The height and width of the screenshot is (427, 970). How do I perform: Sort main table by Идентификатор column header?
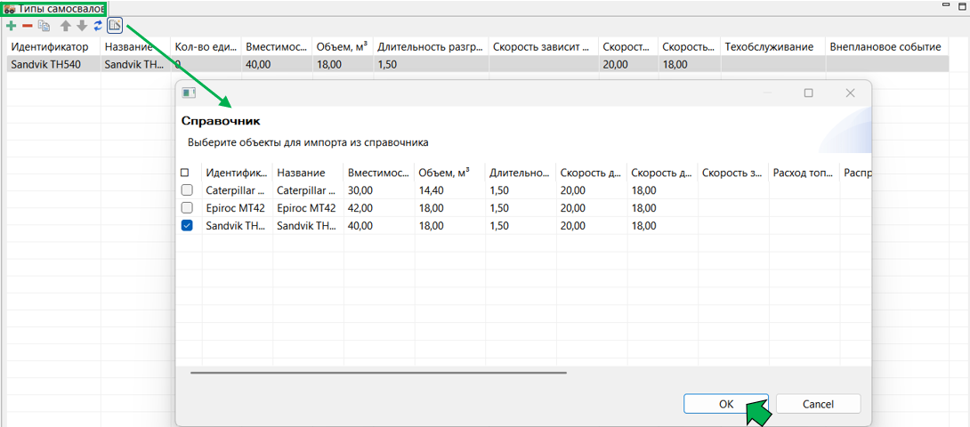pos(53,46)
